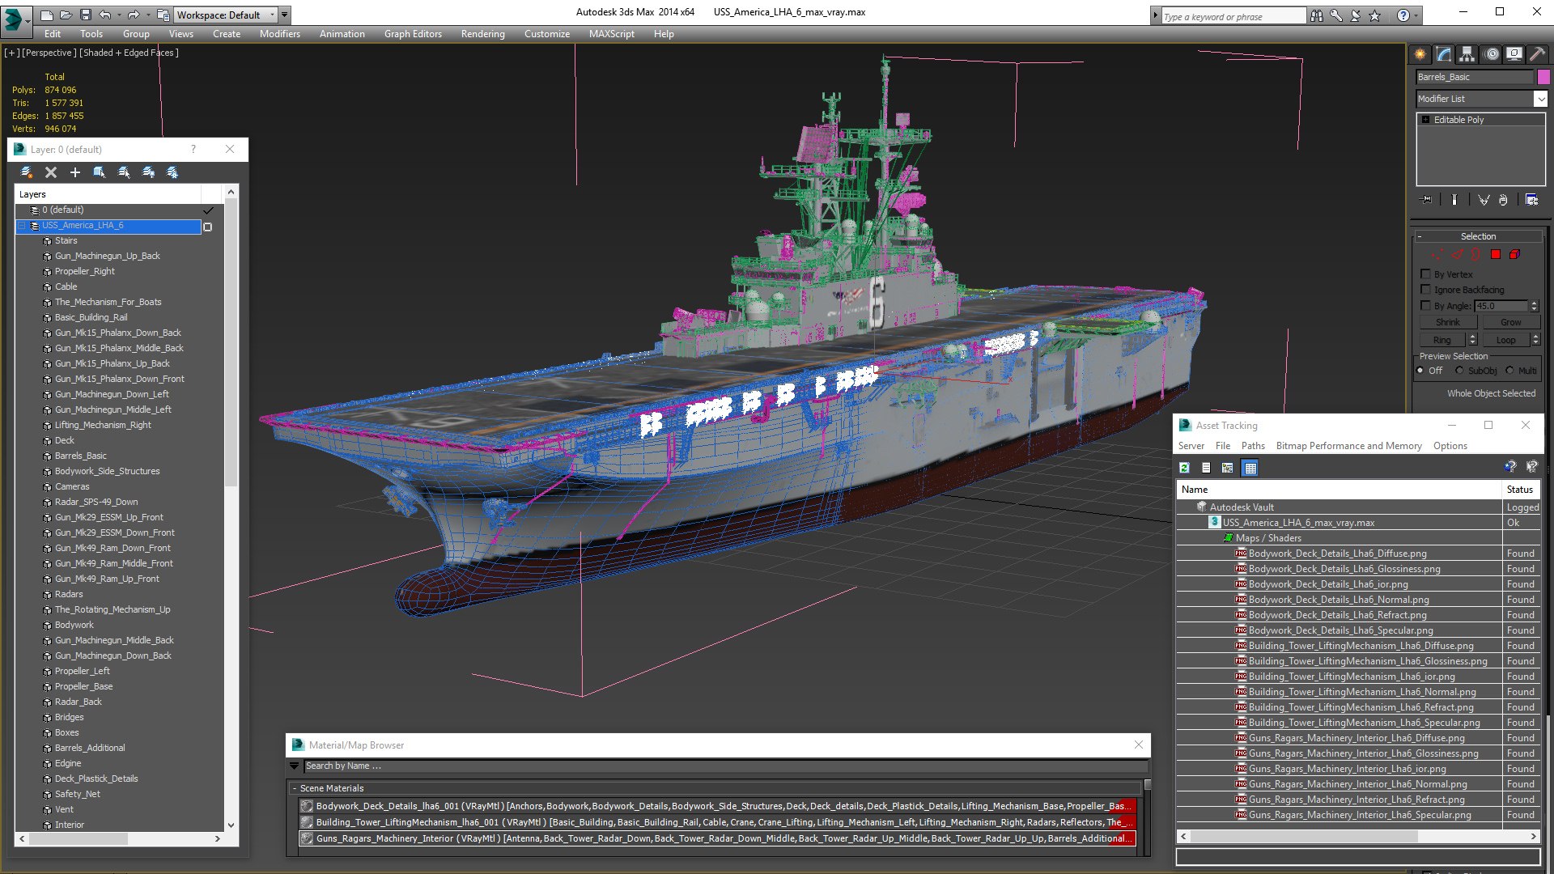
Task: Open the Display command panel tab
Action: (x=1514, y=54)
